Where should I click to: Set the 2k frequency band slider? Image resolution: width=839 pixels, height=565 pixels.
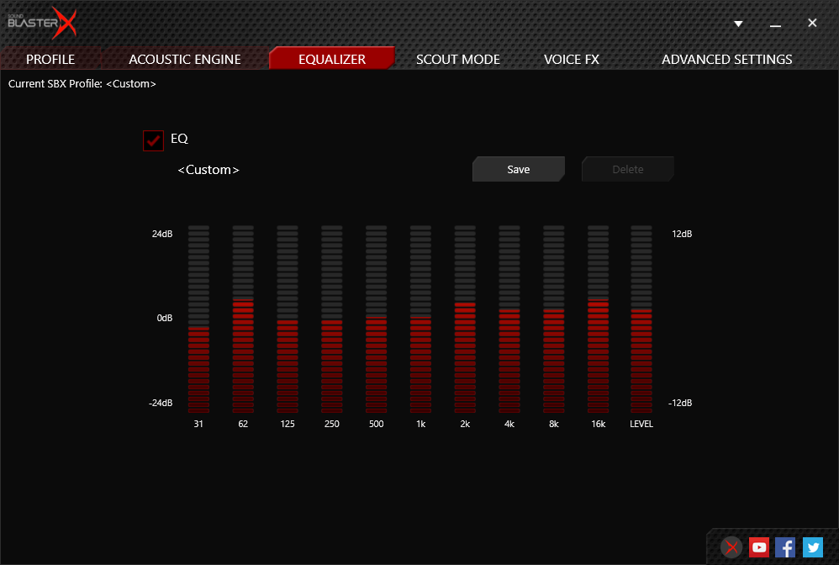click(465, 319)
